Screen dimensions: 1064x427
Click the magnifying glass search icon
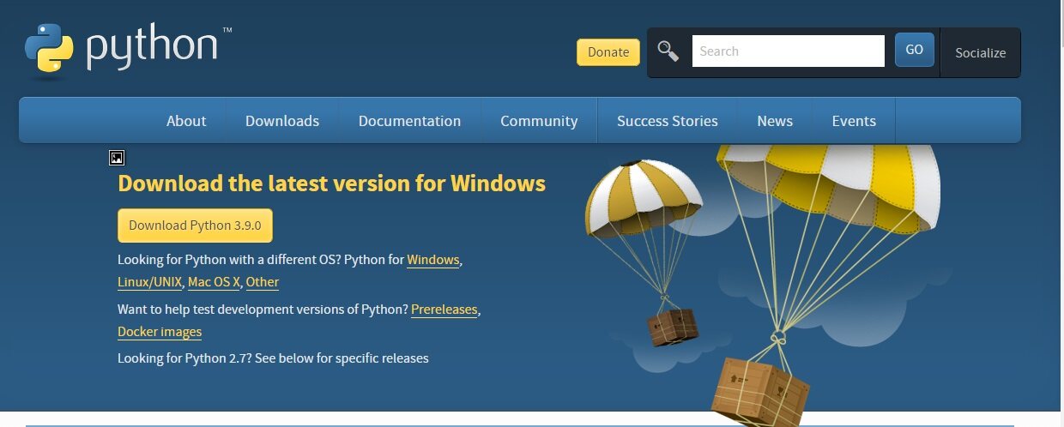pos(668,51)
